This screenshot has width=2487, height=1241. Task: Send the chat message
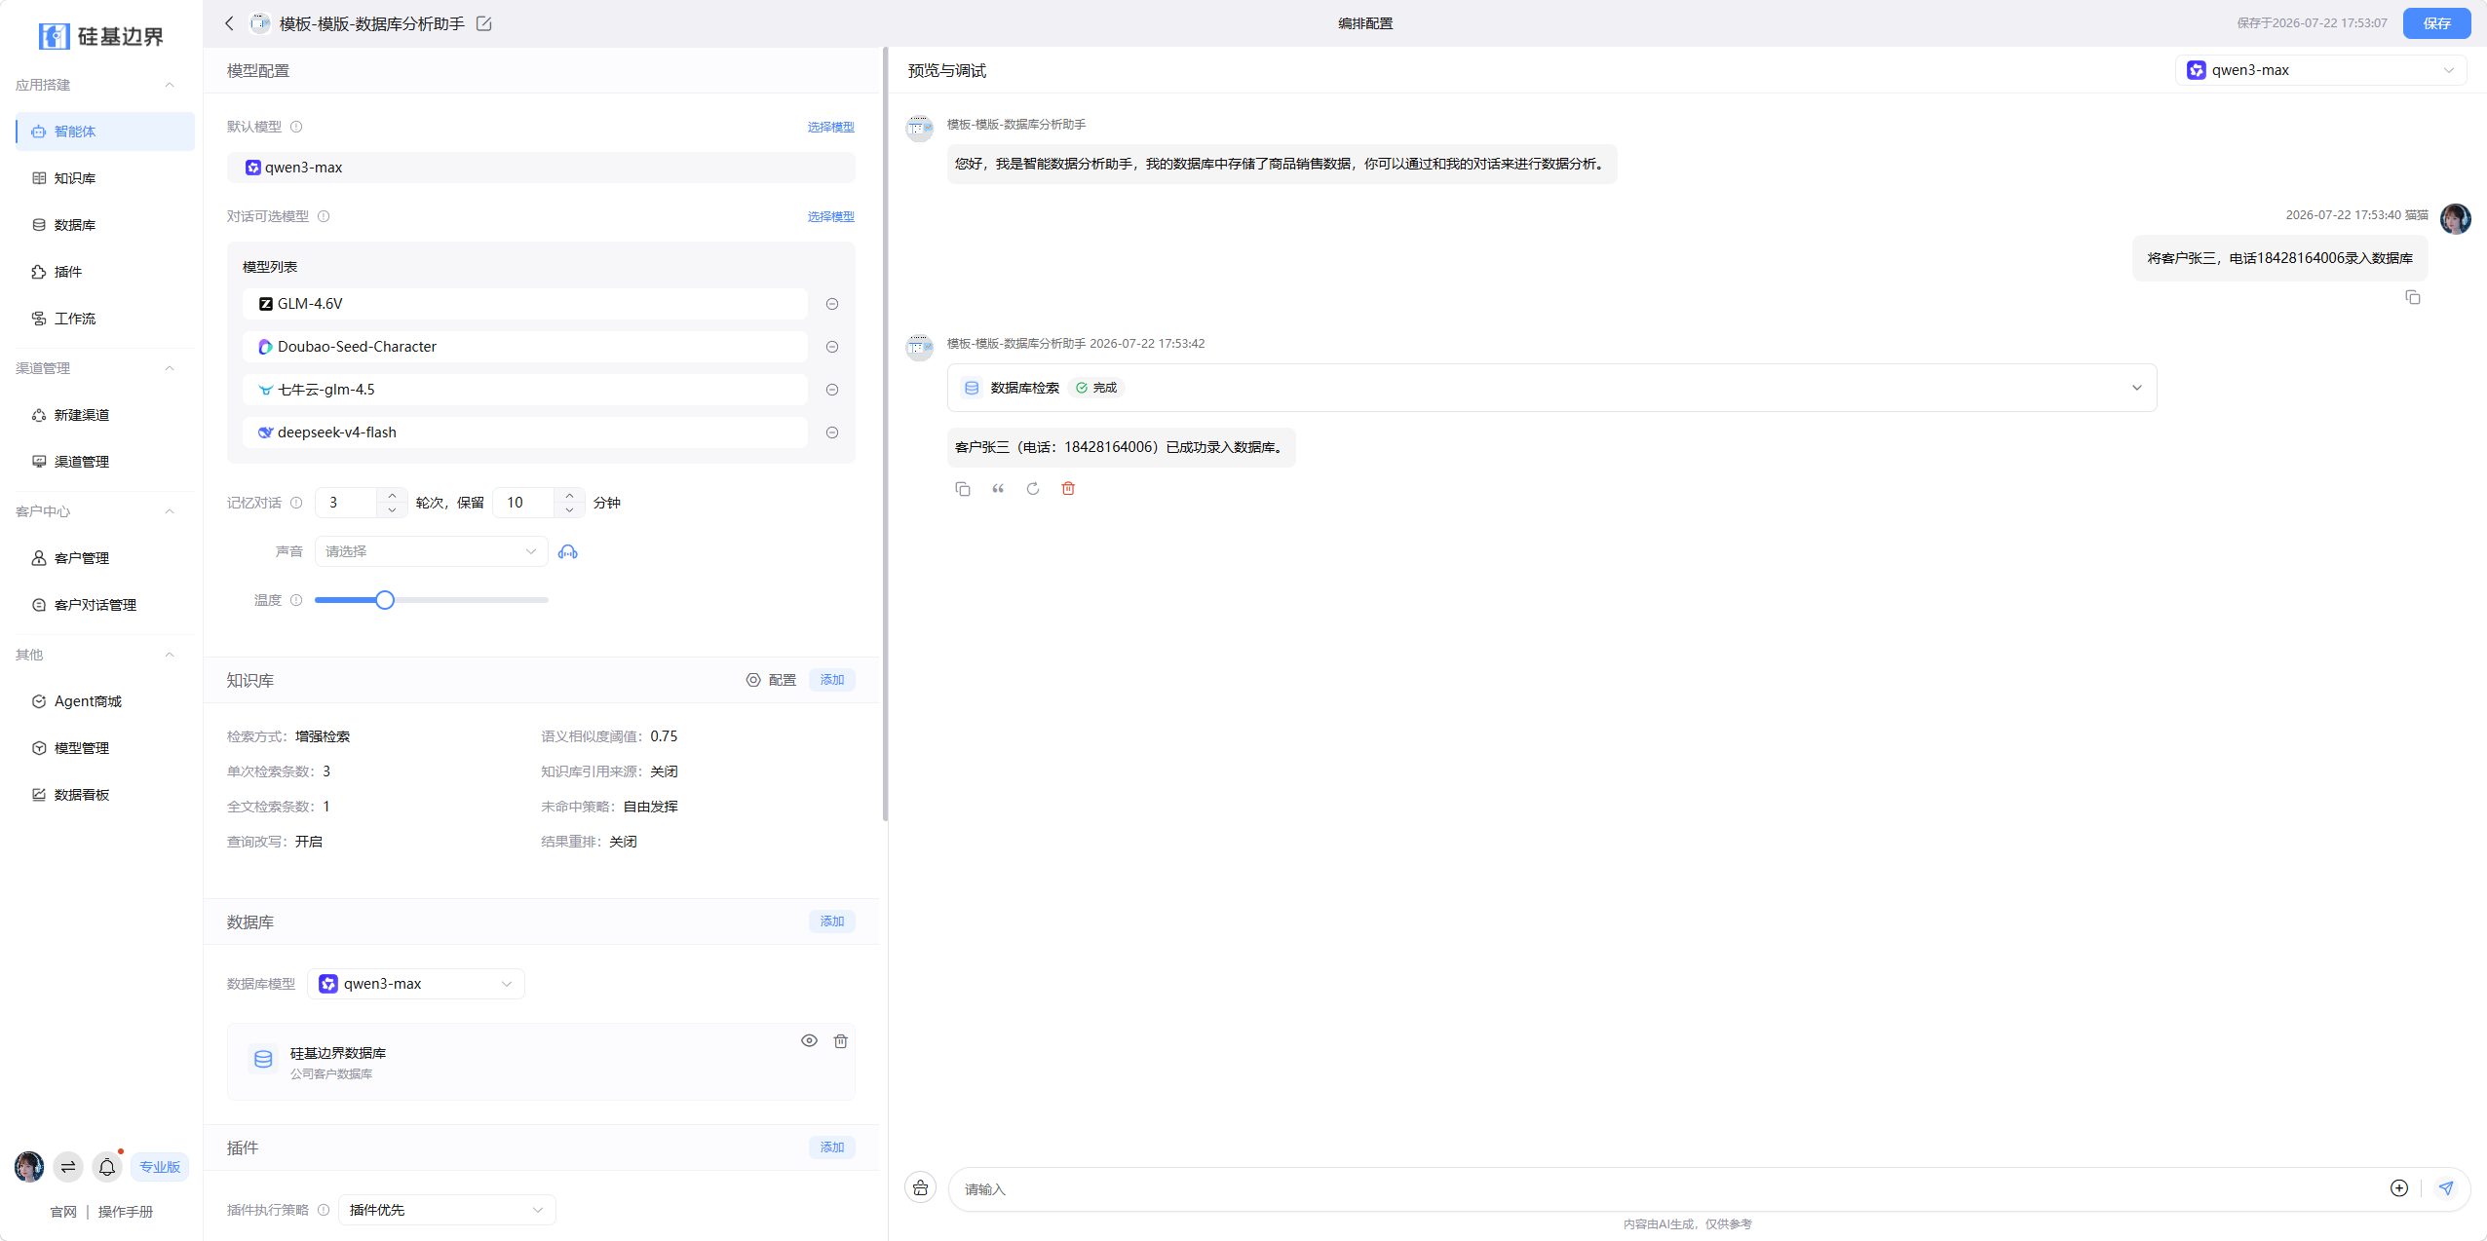2446,1188
